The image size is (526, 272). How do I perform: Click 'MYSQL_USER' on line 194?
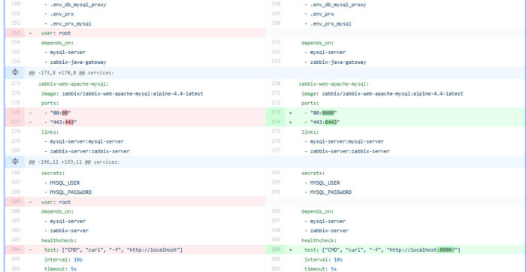(325, 183)
